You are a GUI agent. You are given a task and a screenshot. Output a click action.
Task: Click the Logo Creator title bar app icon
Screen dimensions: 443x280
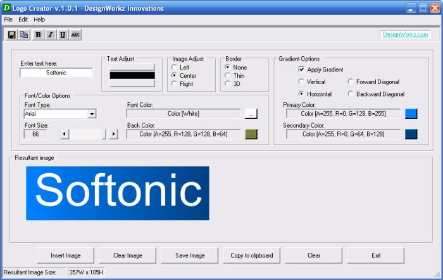pos(6,8)
